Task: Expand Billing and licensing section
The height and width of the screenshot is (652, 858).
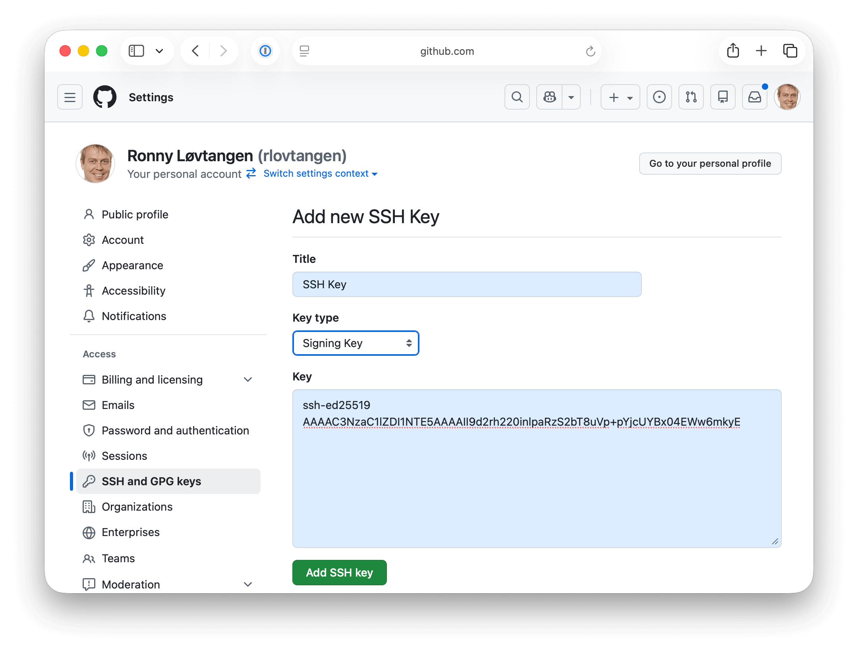Action: (x=248, y=380)
